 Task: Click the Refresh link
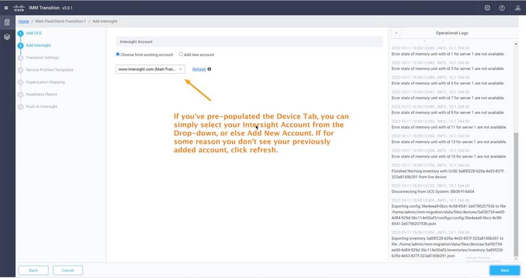coord(199,69)
